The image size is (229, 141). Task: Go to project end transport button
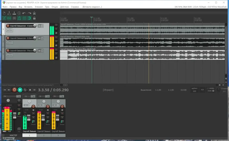[x=9, y=90]
